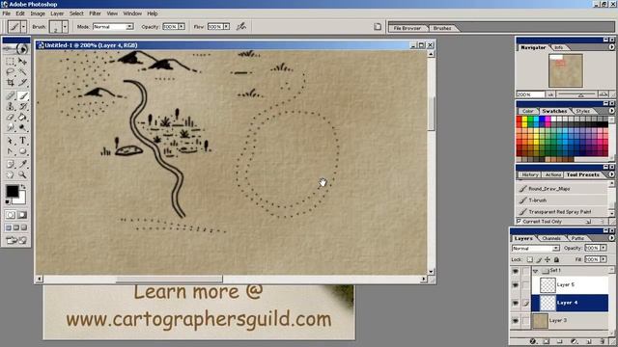The image size is (618, 347).
Task: Select the Healing Brush tool
Action: [11, 95]
